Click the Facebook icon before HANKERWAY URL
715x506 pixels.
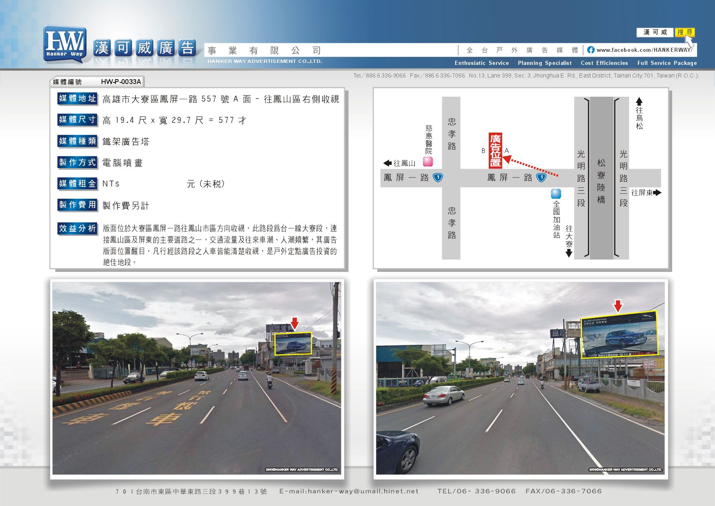[x=591, y=50]
